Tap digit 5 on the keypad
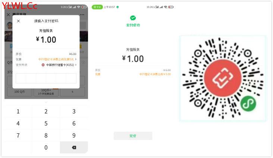273x158 pixels. tap(46, 123)
